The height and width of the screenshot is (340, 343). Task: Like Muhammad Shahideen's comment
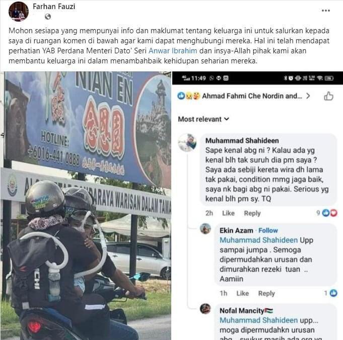coord(228,213)
